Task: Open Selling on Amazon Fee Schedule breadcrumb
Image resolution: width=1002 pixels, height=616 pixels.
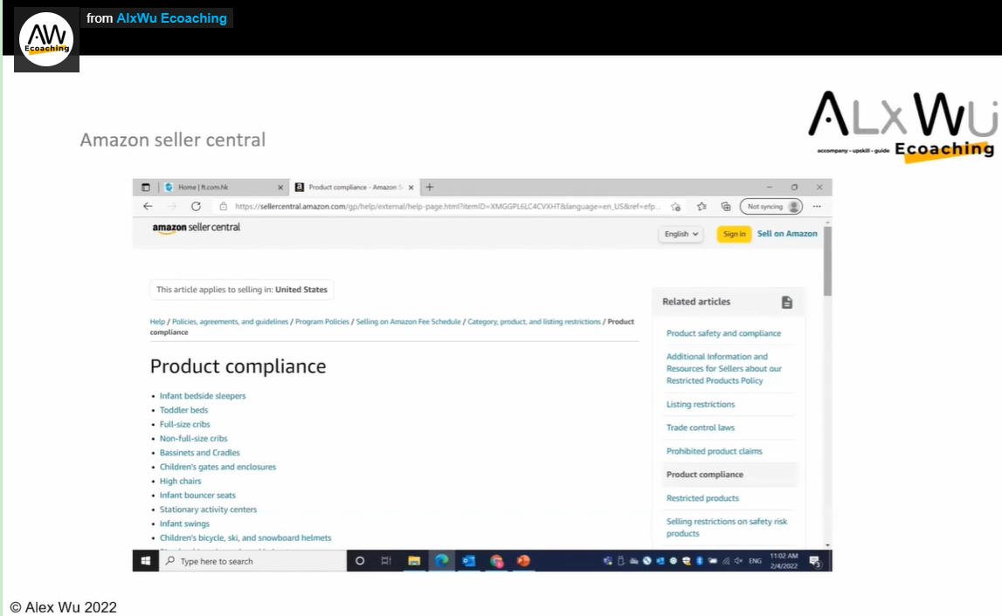Action: (x=408, y=322)
